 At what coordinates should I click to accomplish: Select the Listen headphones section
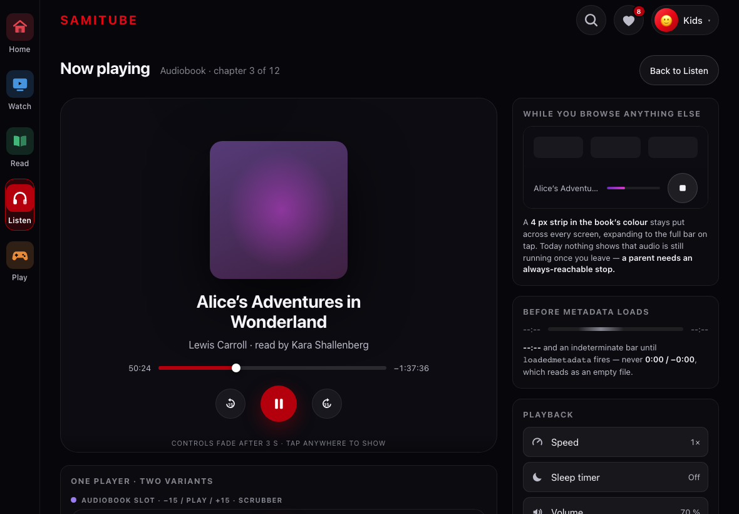tap(20, 204)
